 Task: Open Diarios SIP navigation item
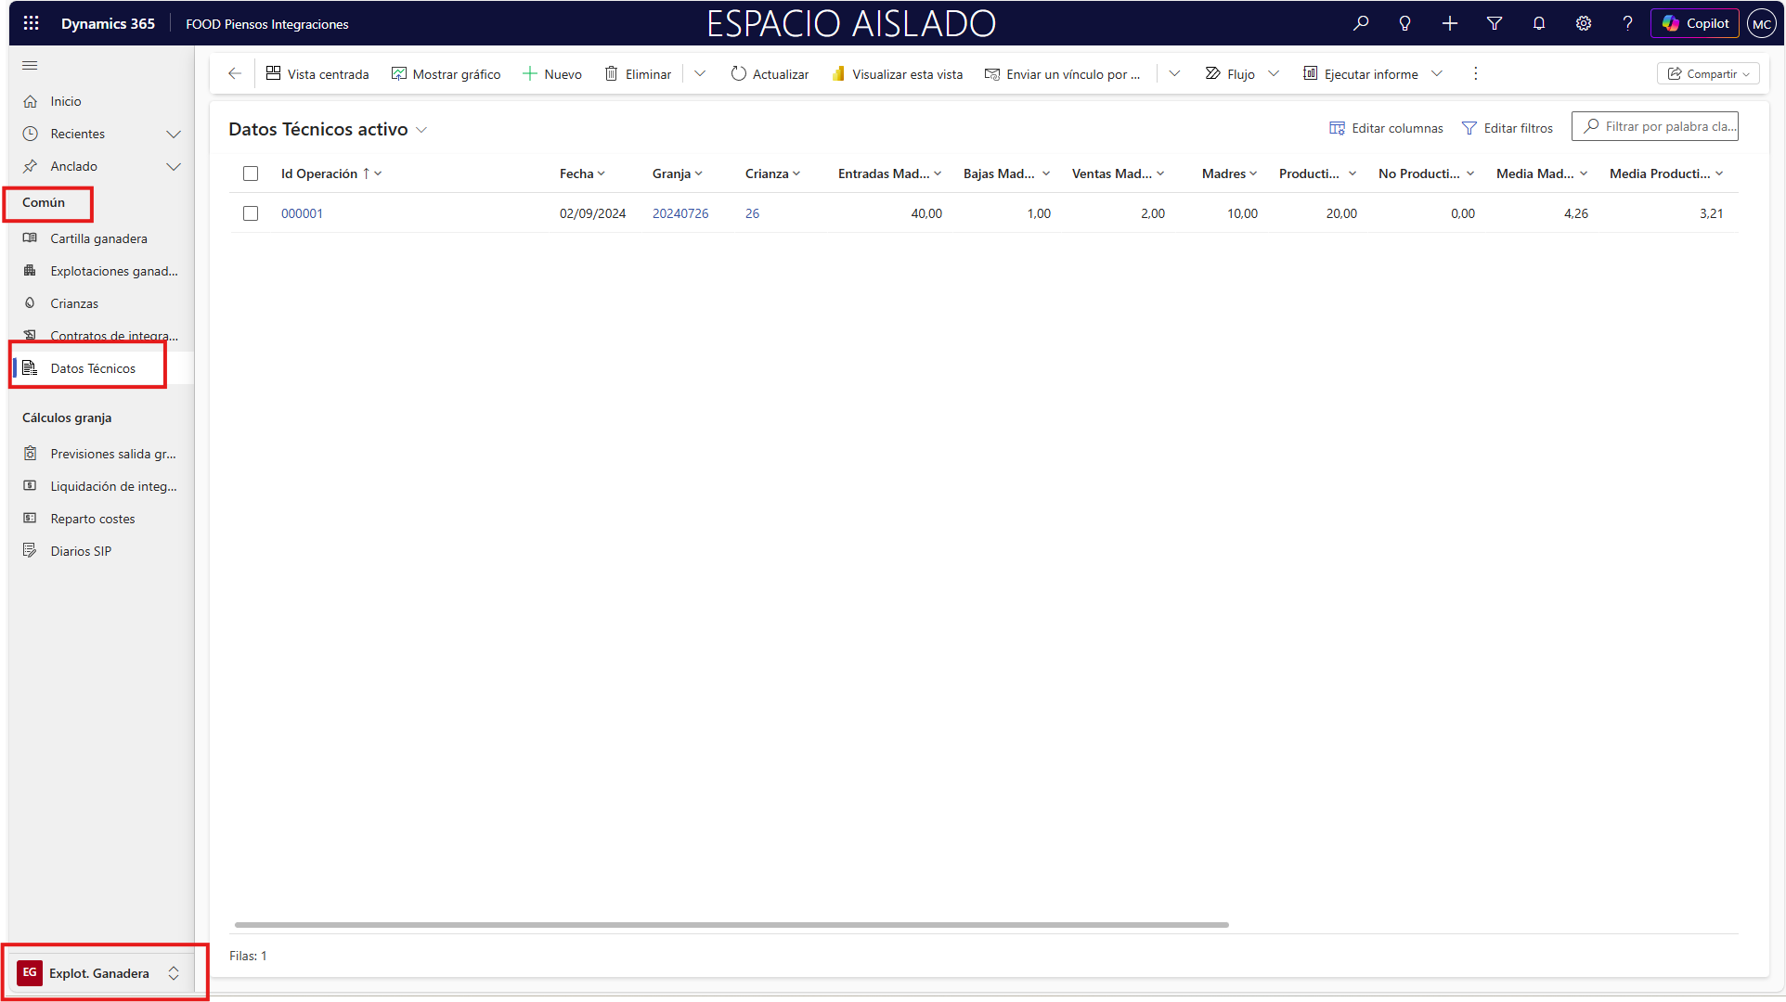point(81,551)
